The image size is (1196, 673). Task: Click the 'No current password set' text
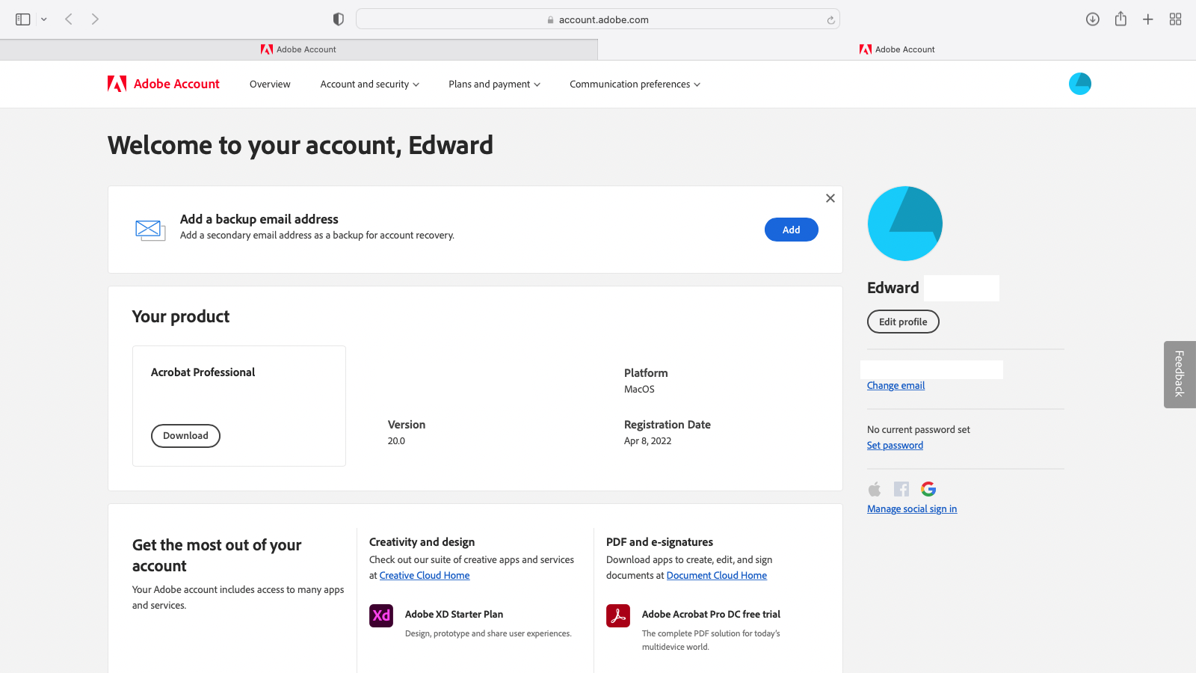tap(919, 430)
